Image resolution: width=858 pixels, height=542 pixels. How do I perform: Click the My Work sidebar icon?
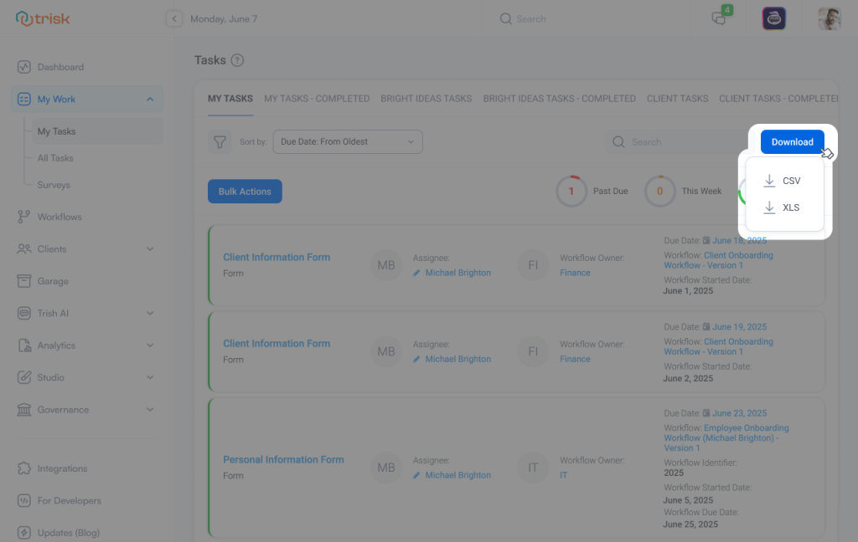(x=24, y=100)
